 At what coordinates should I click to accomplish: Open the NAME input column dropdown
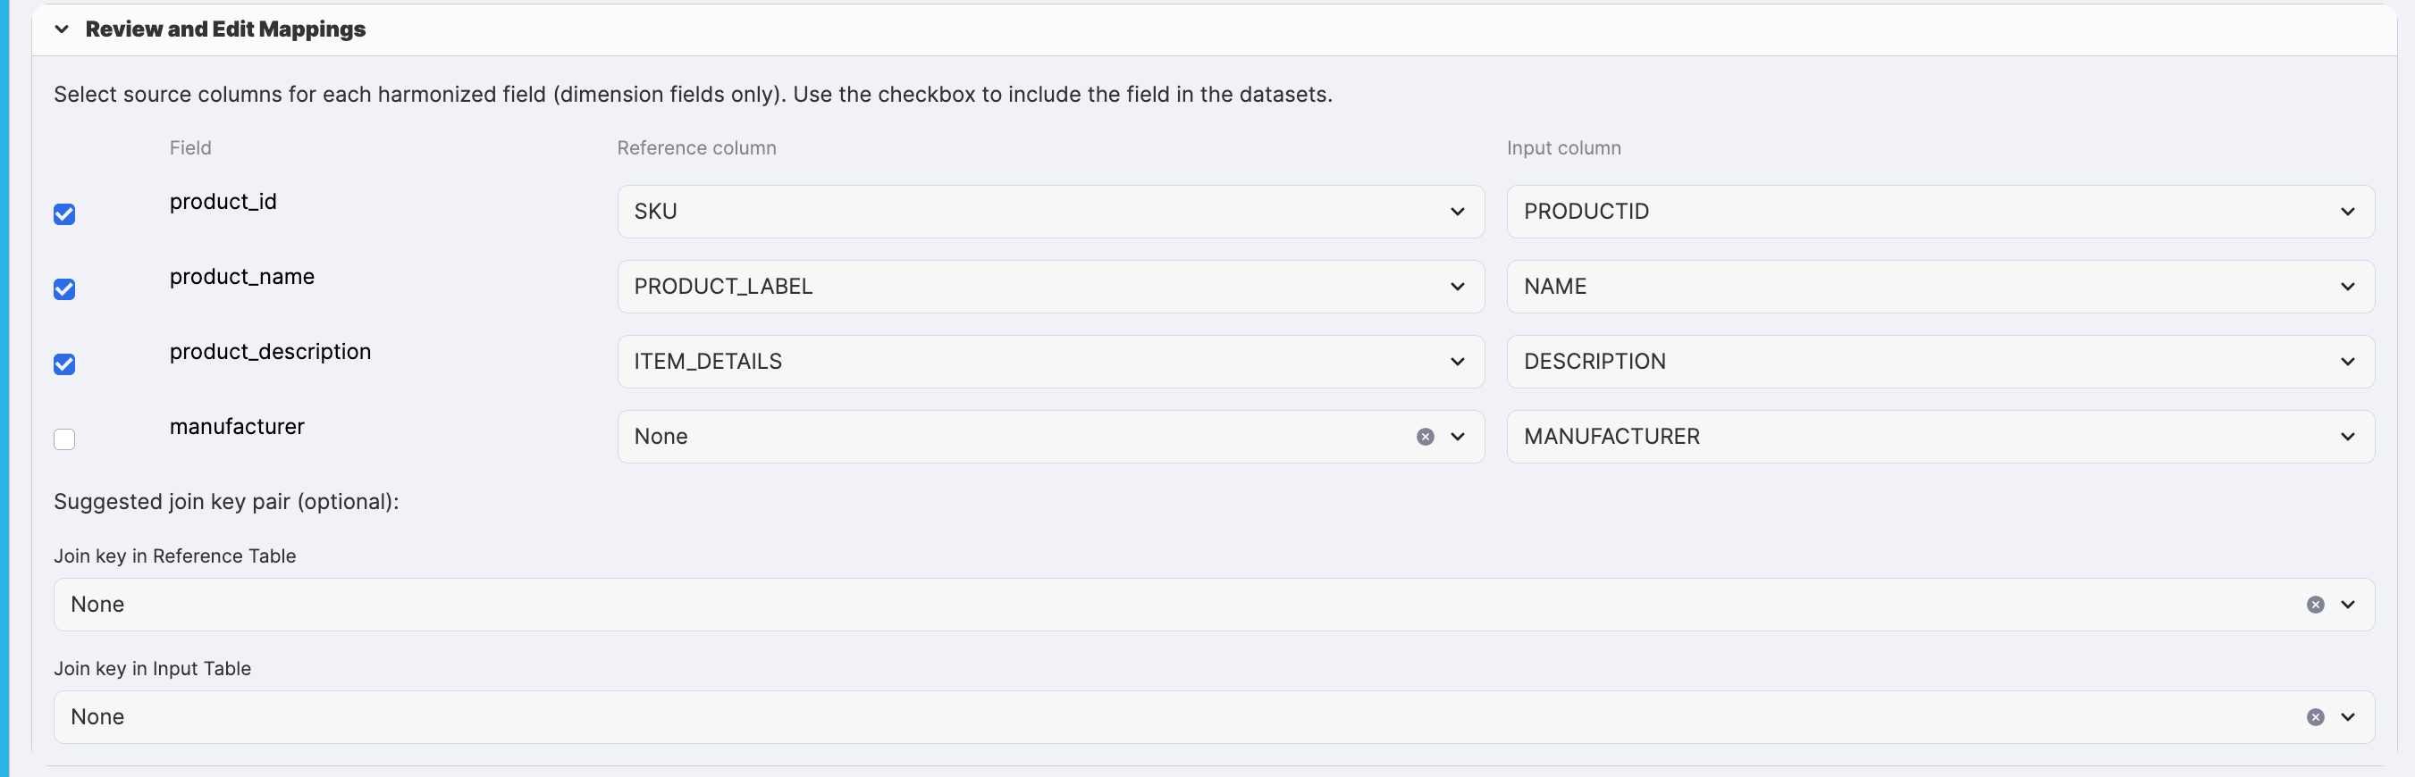pyautogui.click(x=1939, y=287)
